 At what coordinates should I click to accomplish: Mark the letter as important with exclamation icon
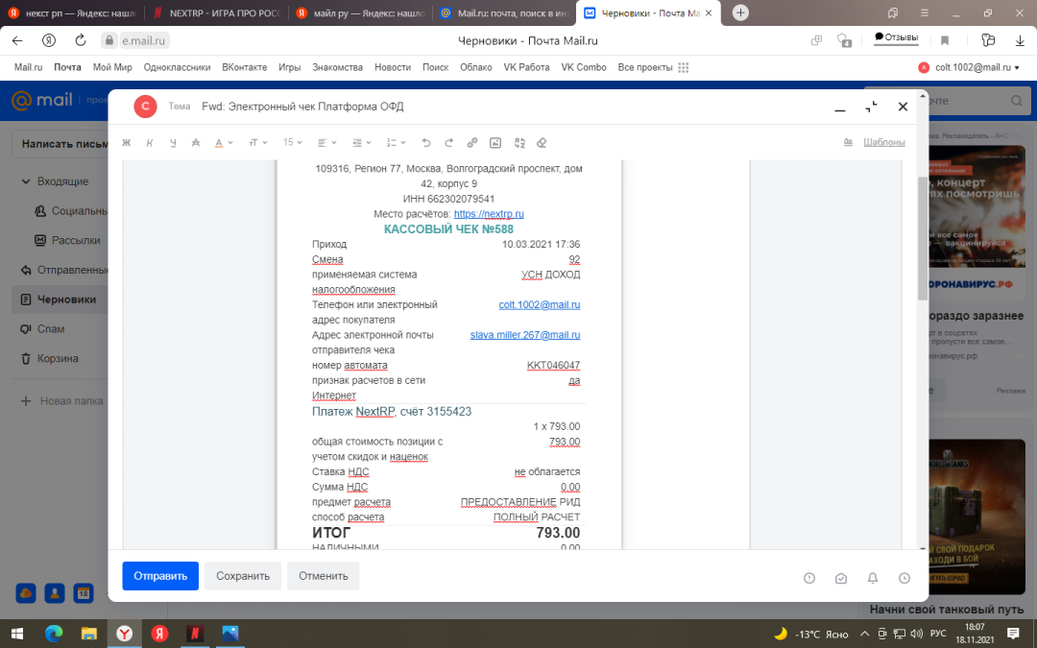pos(809,578)
